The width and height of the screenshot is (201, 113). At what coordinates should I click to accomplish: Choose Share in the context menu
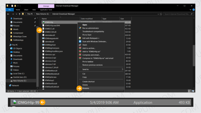coord(85,45)
